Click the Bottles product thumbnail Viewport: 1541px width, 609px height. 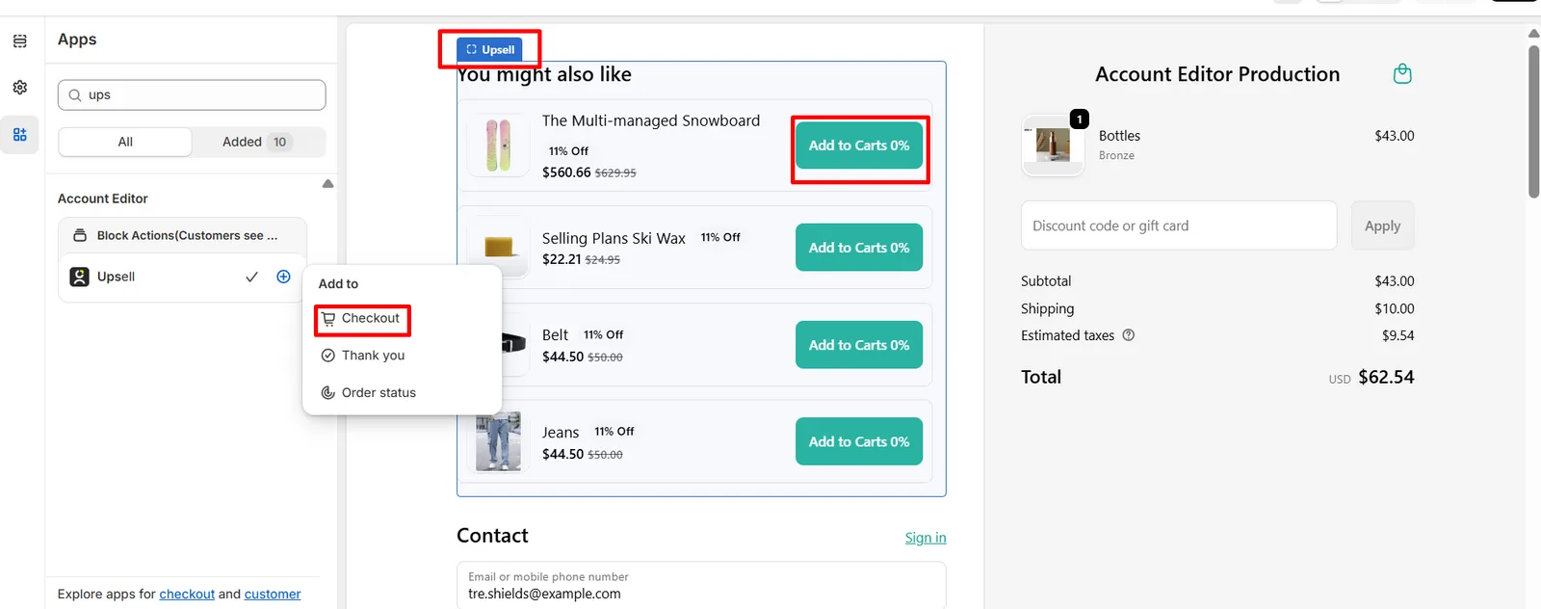pyautogui.click(x=1054, y=145)
